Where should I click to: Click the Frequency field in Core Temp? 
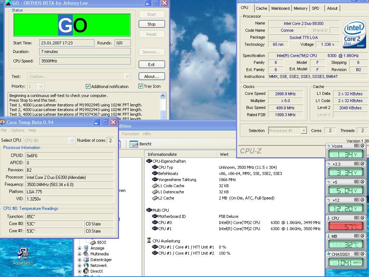[70, 184]
